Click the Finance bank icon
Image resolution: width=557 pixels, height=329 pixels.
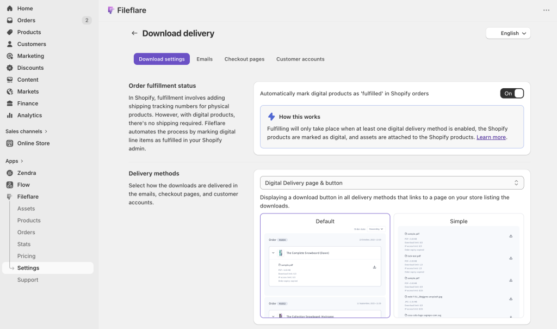10,103
